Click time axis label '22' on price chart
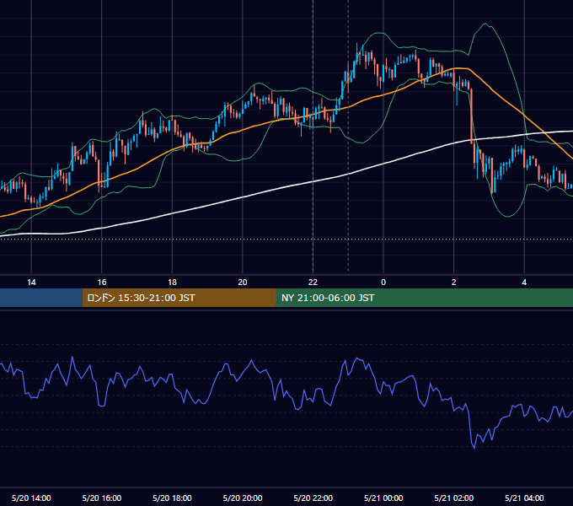573x506 pixels. point(313,283)
